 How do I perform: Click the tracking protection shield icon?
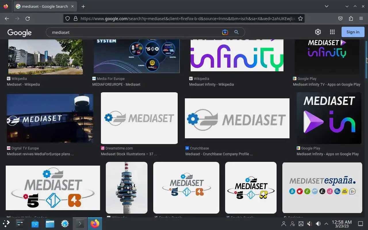tap(68, 18)
